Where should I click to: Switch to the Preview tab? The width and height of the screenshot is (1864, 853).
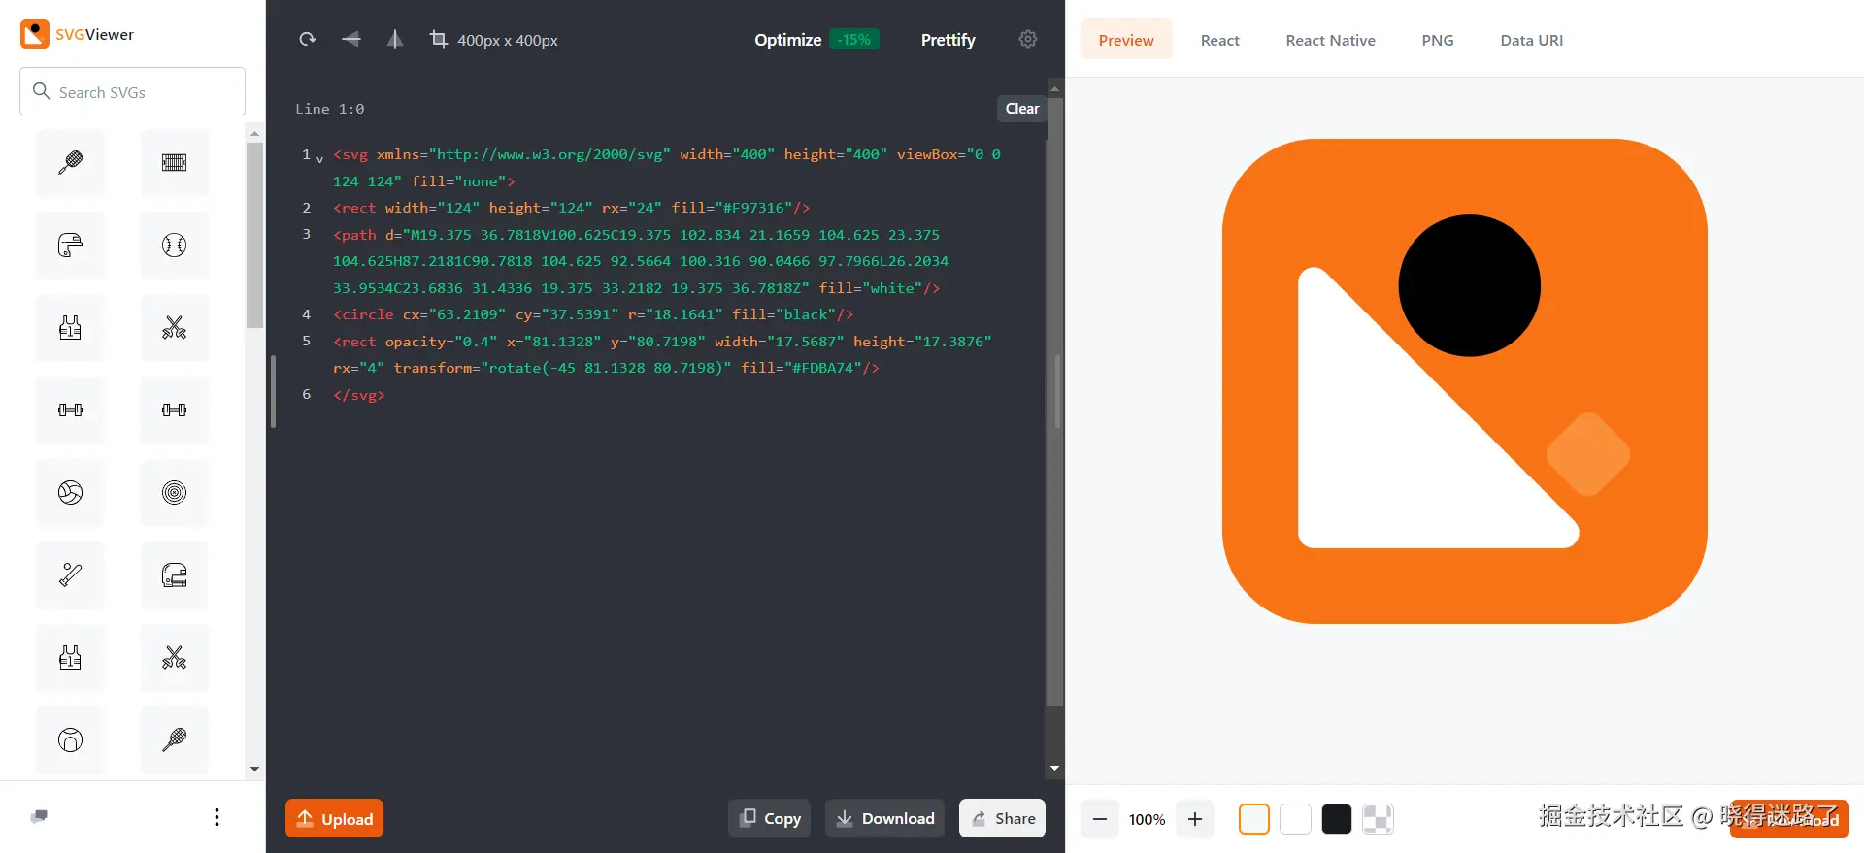coord(1126,40)
